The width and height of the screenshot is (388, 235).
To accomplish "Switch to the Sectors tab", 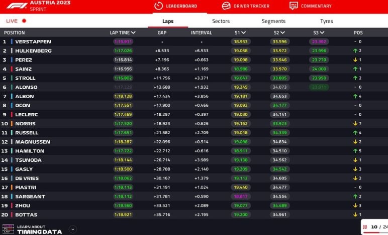I will point(221,21).
